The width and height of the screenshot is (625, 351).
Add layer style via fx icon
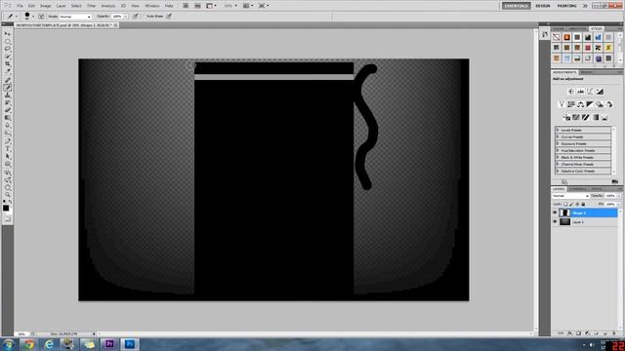click(x=569, y=333)
